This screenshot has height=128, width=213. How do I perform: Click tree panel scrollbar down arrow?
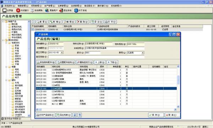29,116
